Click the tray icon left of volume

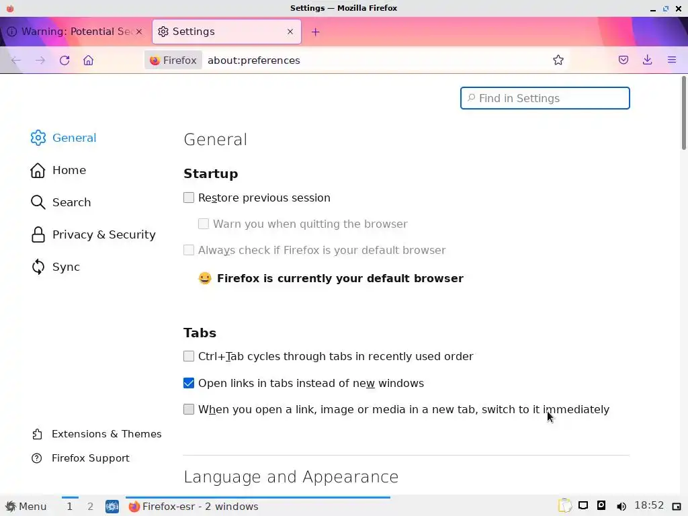[x=601, y=505]
